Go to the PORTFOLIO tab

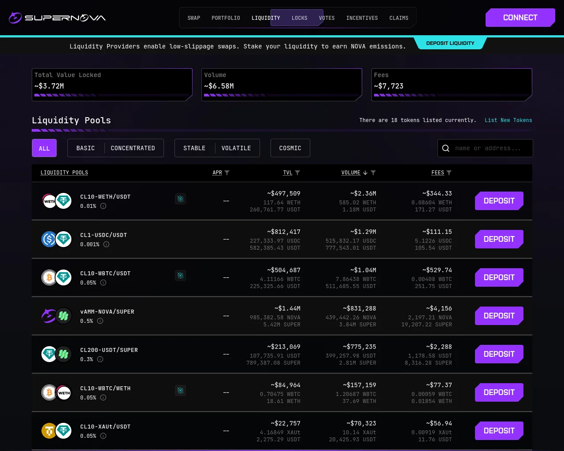[226, 18]
